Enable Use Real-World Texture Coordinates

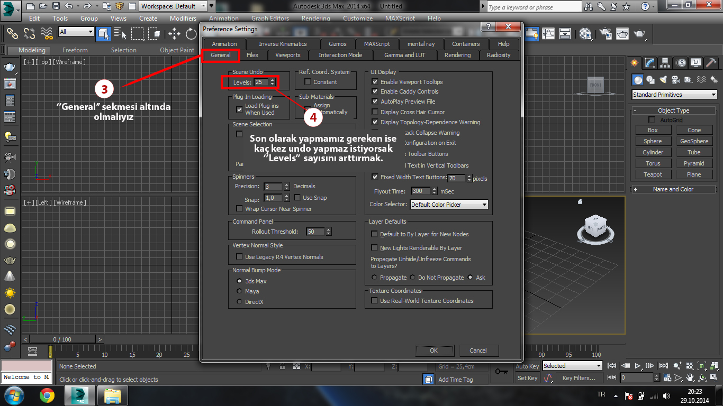tap(375, 301)
